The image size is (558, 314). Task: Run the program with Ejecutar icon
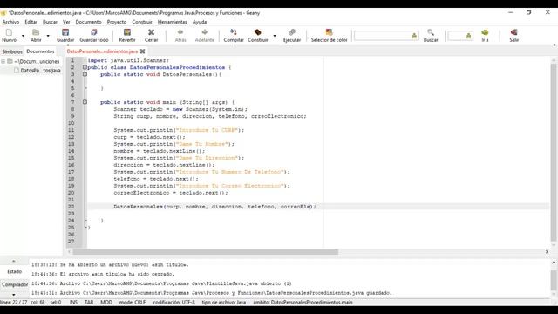click(x=292, y=33)
